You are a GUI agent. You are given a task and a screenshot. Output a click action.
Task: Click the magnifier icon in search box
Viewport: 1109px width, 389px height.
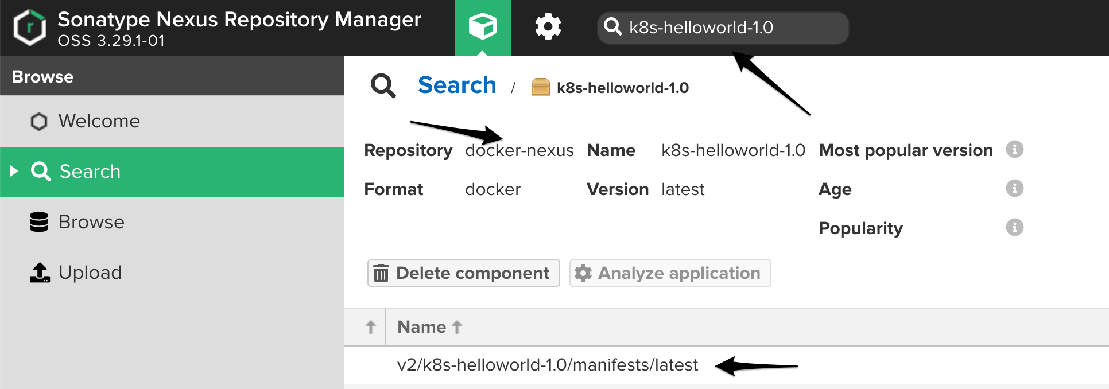click(613, 27)
